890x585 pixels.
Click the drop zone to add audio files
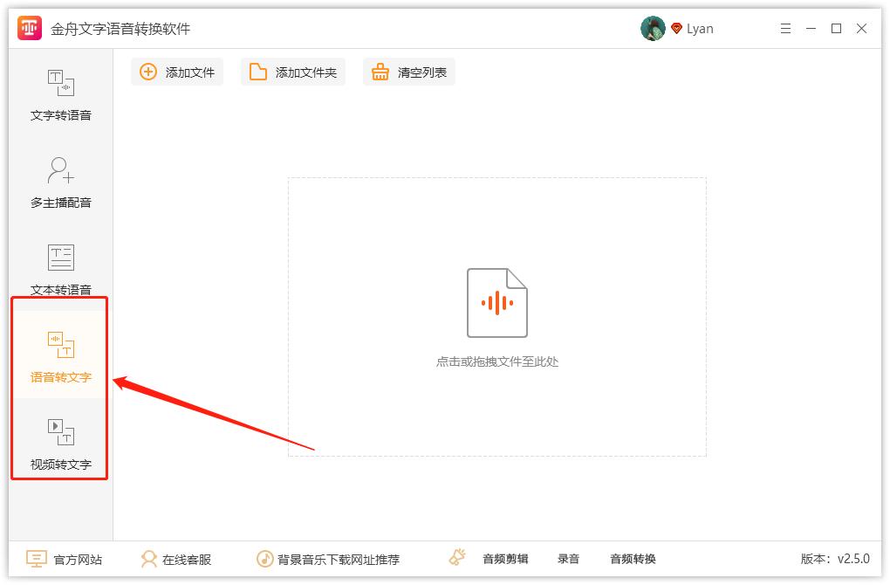[x=496, y=316]
